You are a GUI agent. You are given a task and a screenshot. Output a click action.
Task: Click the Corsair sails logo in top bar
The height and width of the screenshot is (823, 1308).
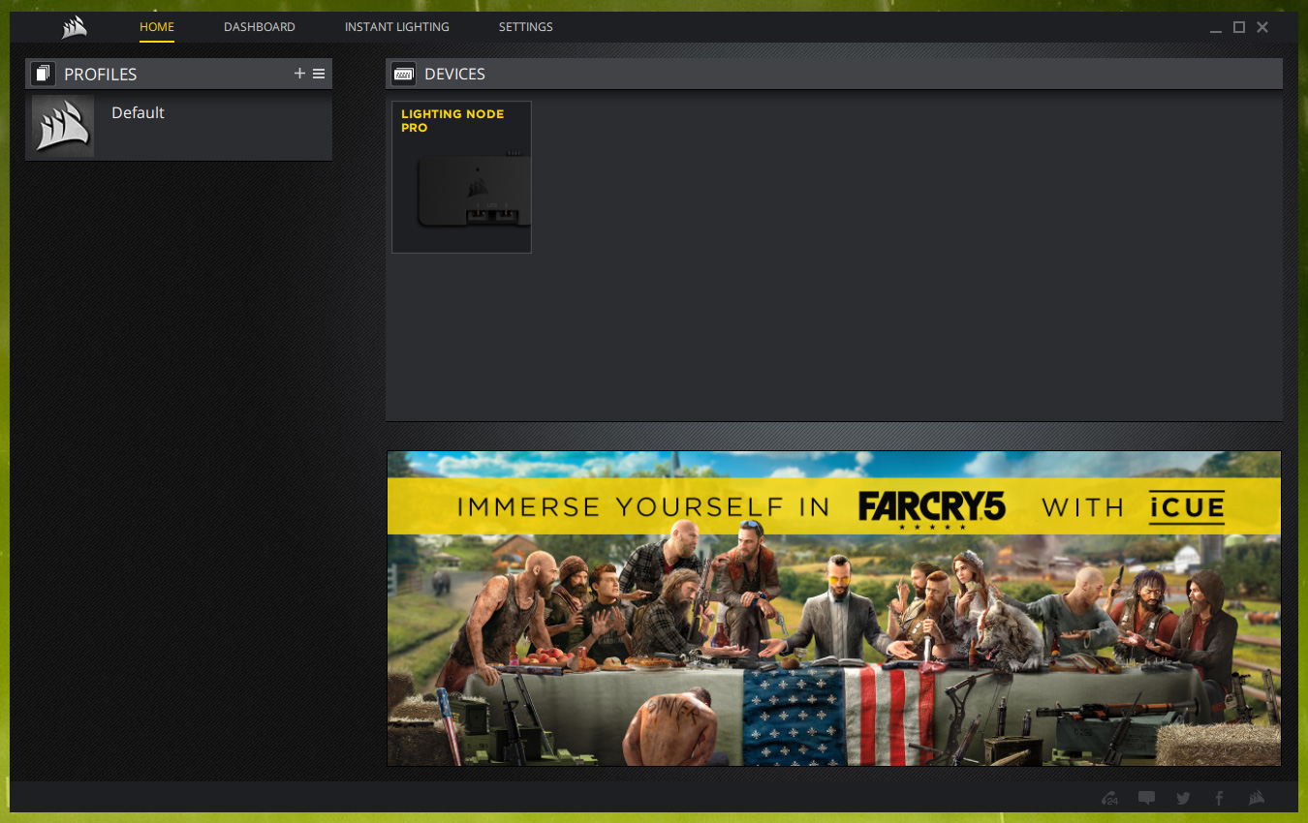coord(75,28)
